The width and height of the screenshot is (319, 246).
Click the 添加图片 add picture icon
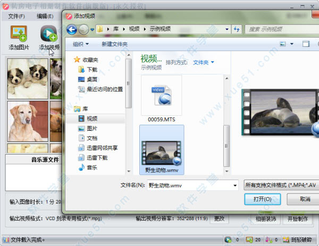point(19,33)
